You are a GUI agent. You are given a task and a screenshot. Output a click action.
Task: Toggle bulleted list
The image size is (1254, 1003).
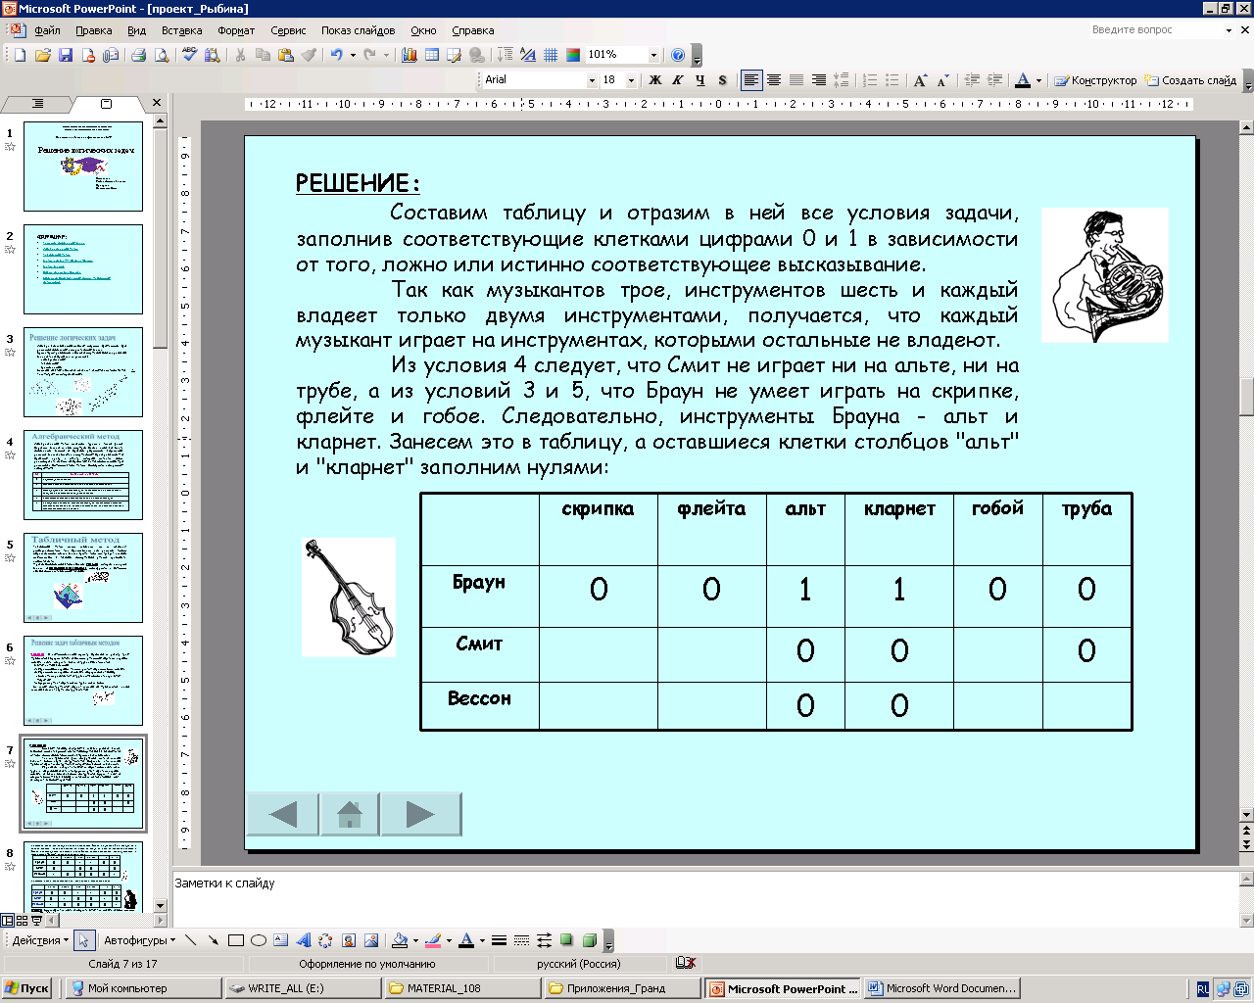click(892, 80)
